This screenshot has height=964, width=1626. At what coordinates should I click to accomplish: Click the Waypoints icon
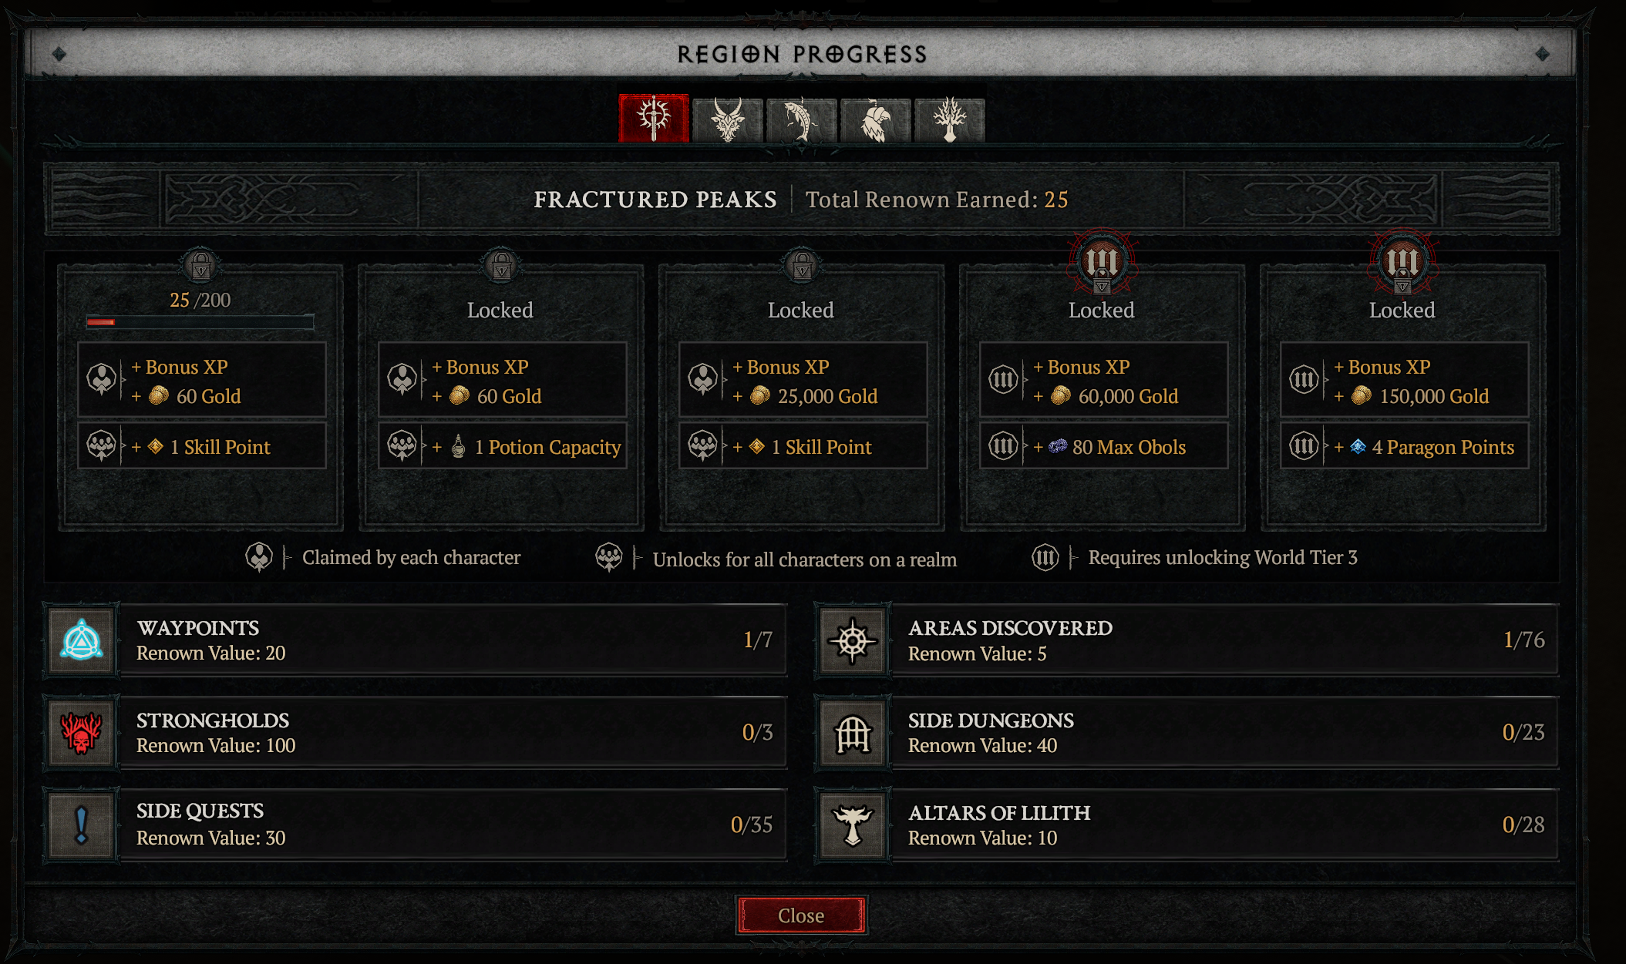pyautogui.click(x=82, y=640)
